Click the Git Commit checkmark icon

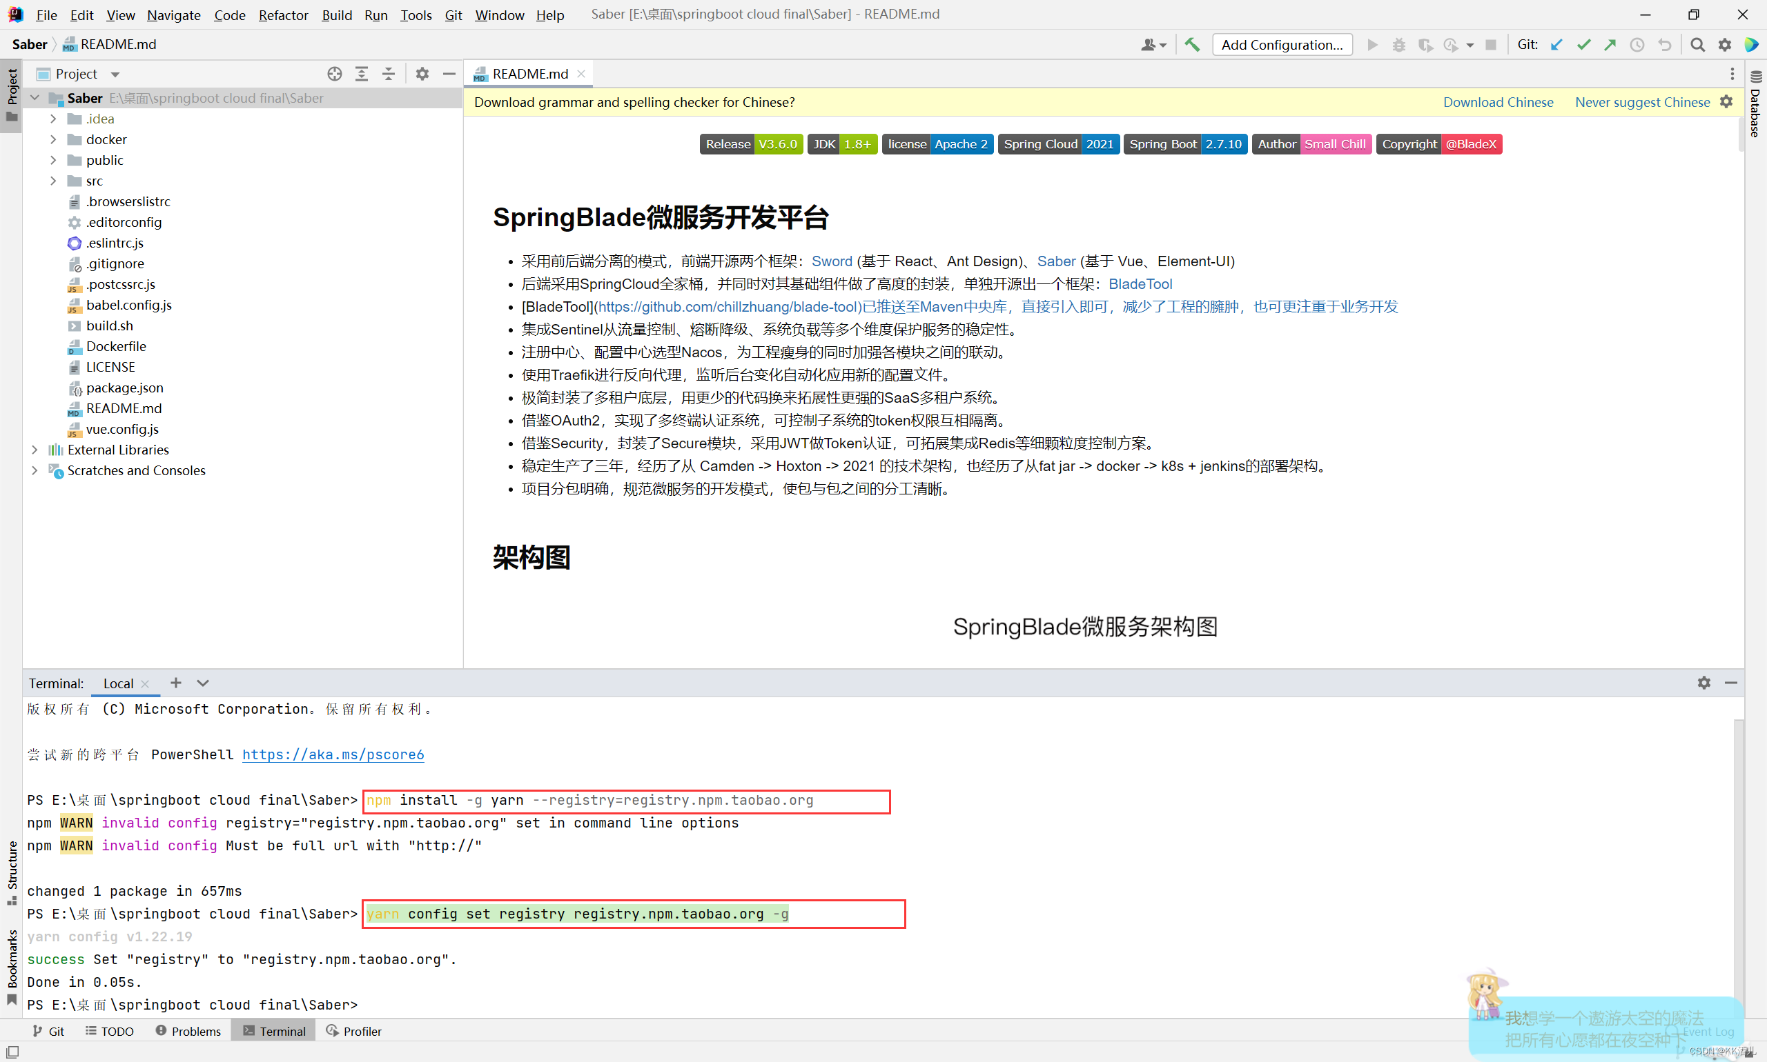[1583, 44]
